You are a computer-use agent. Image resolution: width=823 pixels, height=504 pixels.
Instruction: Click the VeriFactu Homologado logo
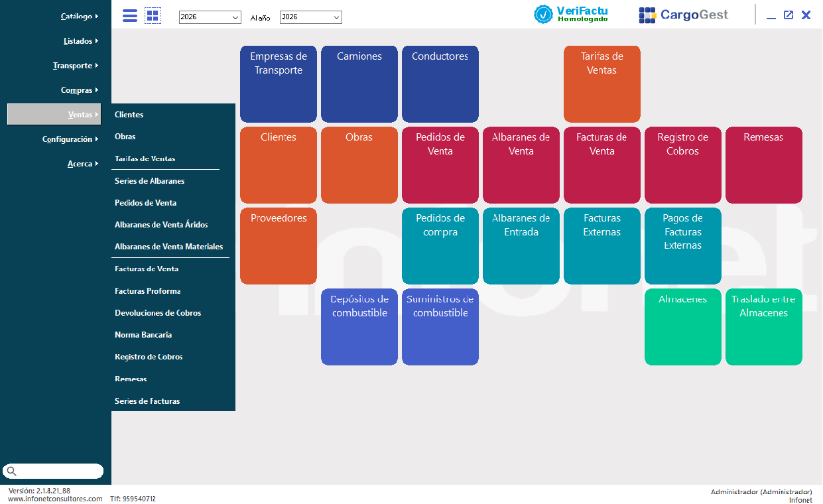coord(571,14)
